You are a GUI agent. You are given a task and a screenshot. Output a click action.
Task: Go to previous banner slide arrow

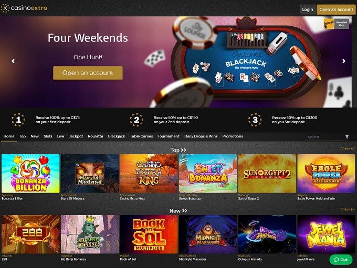pos(13,61)
